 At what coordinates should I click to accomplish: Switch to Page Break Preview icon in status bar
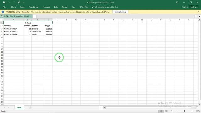pyautogui.click(x=172, y=111)
